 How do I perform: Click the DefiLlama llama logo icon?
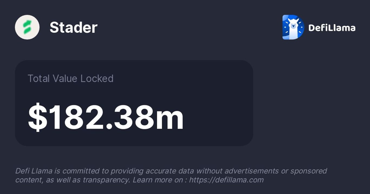[293, 27]
